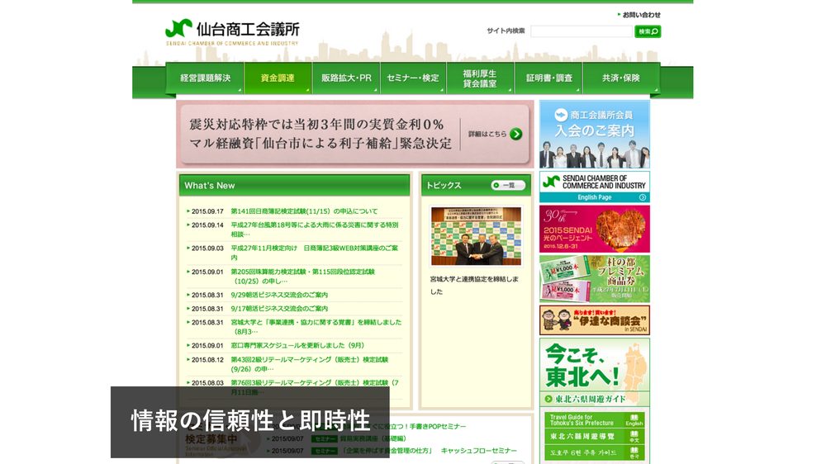Open 宮城大学と「事業連携・協力に関する覚書」 link
826x464 pixels.
316,327
